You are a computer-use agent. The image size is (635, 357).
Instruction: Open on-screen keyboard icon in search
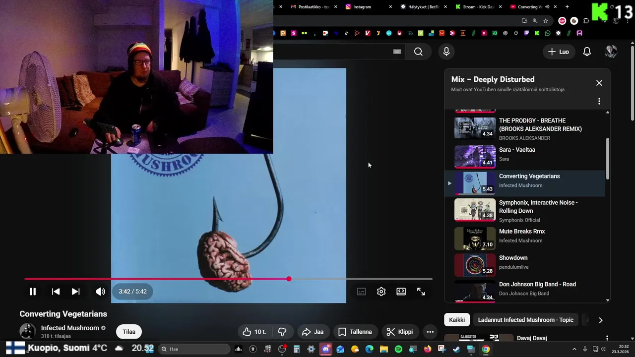(x=397, y=52)
